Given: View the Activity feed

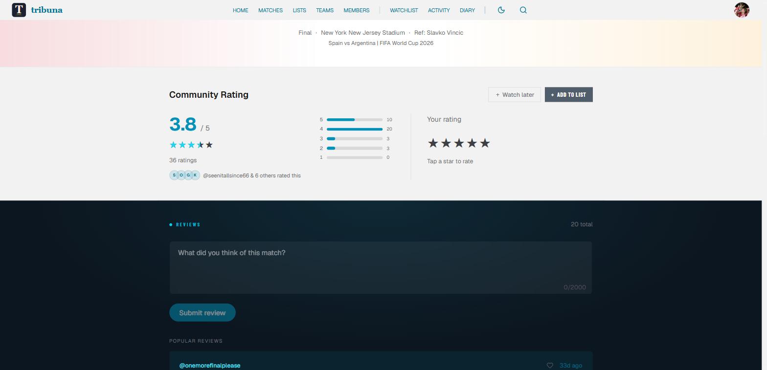Looking at the screenshot, I should pyautogui.click(x=439, y=10).
